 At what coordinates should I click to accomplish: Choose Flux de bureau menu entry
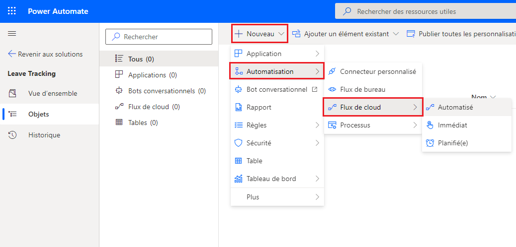coord(373,89)
